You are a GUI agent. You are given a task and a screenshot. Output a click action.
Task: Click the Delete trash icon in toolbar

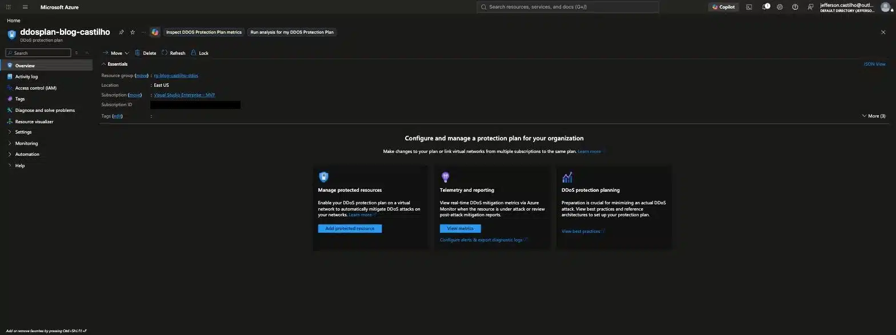[138, 53]
